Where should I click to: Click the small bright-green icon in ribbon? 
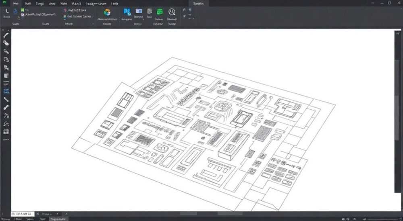(x=23, y=10)
